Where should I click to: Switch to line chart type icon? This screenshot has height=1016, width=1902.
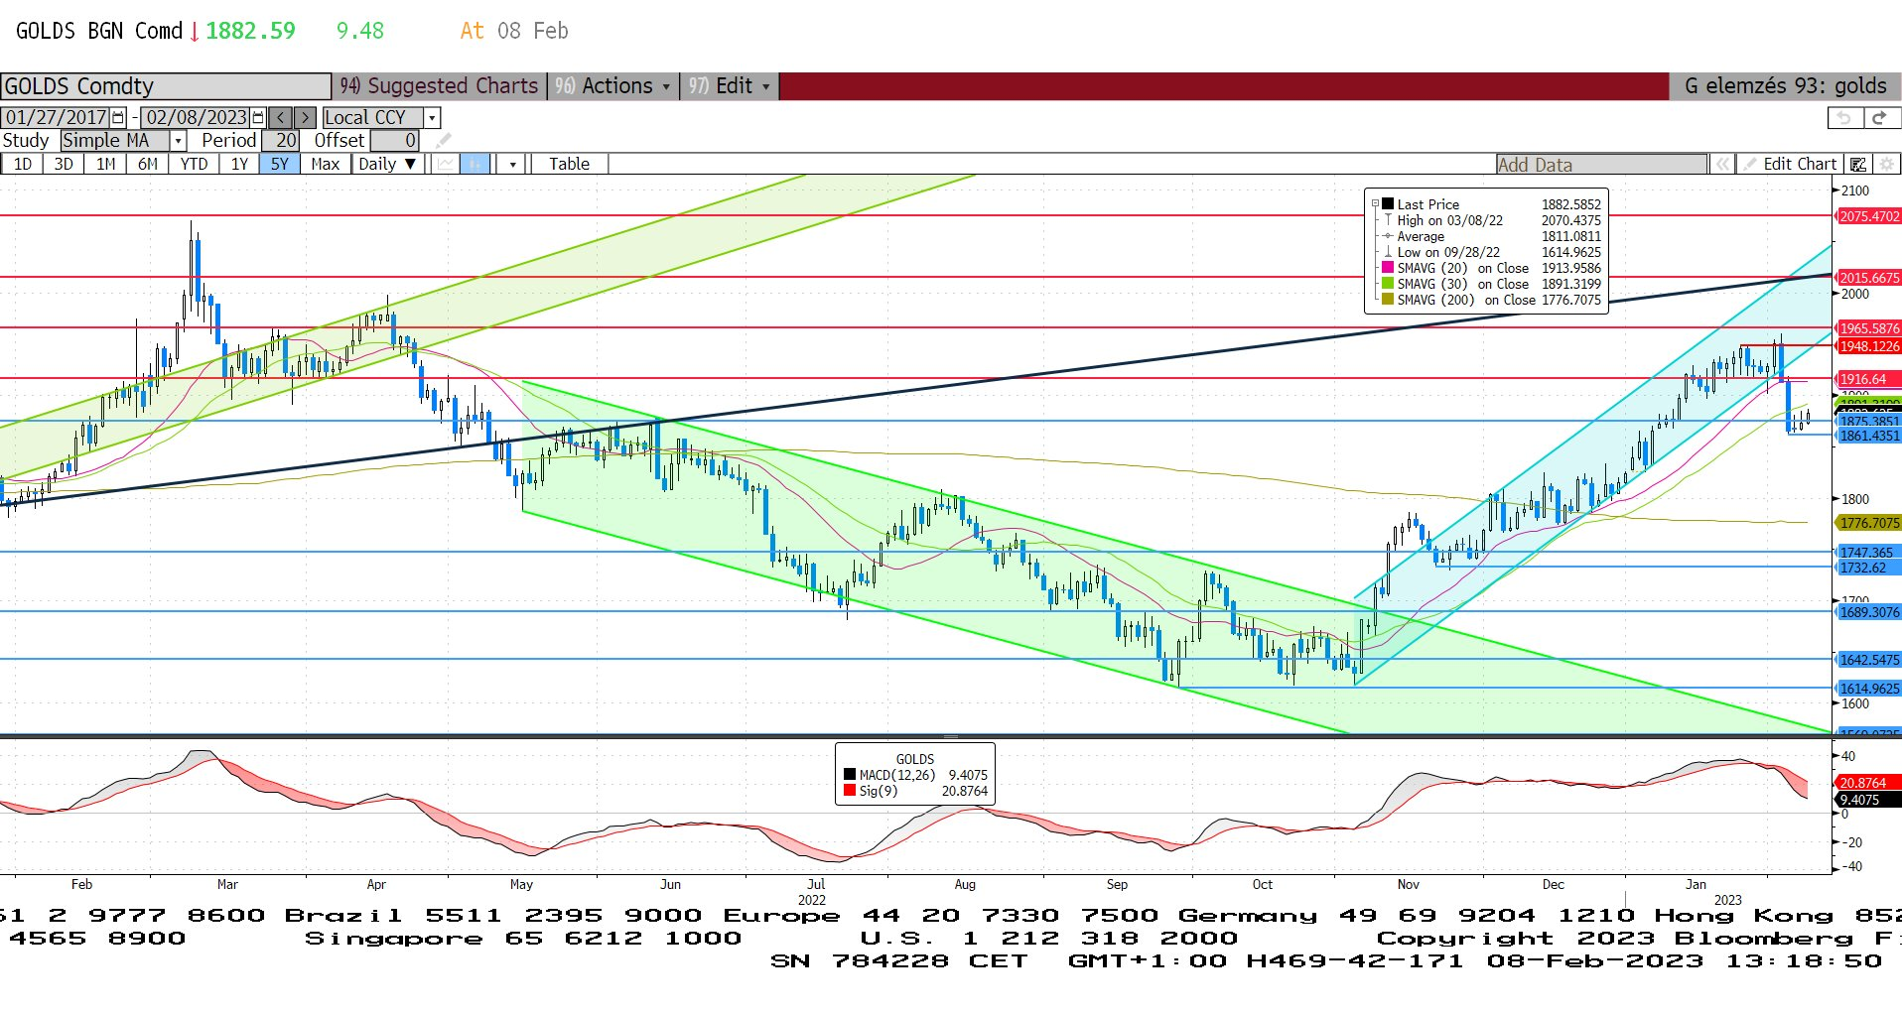pos(446,164)
